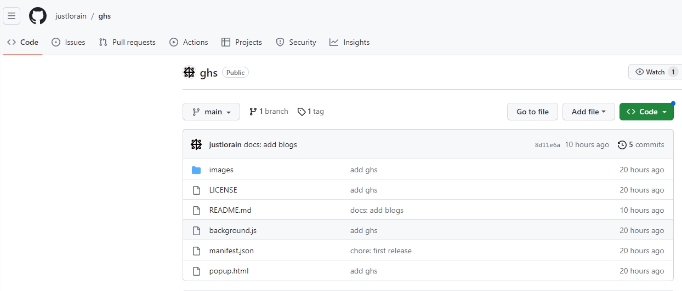Screen dimensions: 682x291
Task: Click 20 hours ago timestamp for manifest.json
Action: click(x=642, y=251)
